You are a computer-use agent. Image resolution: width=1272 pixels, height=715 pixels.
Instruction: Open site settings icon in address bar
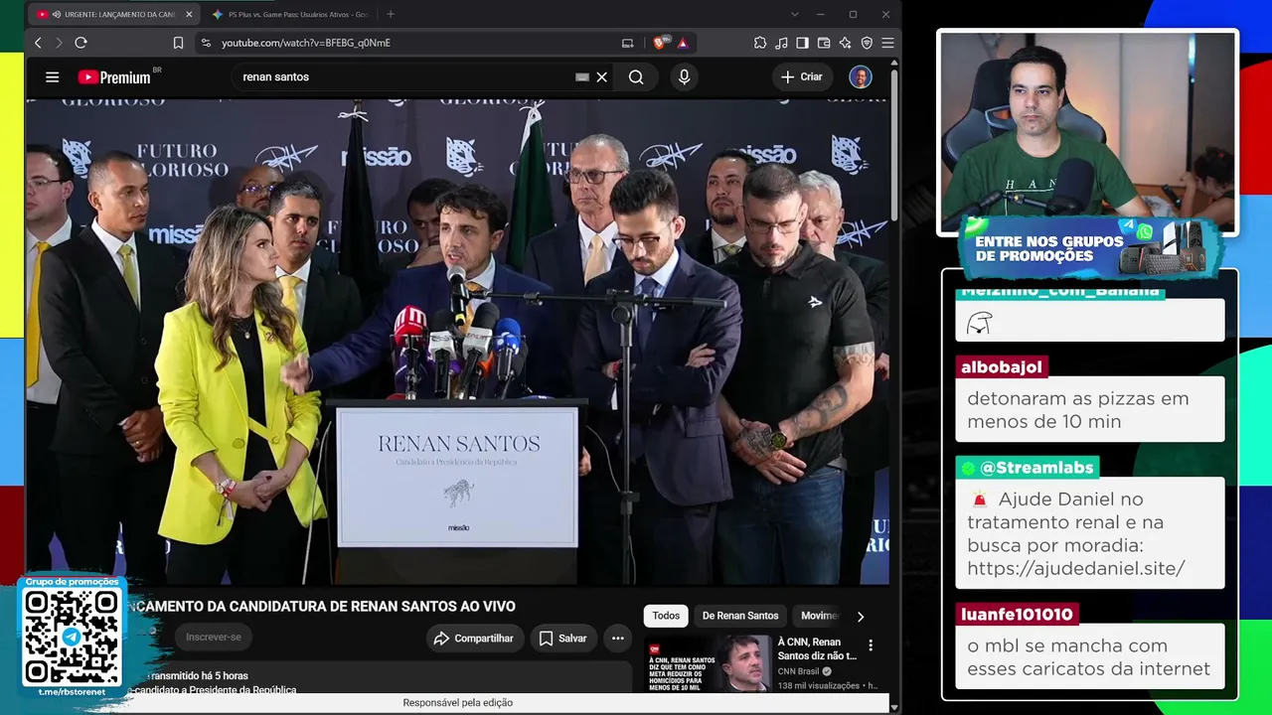pyautogui.click(x=206, y=43)
